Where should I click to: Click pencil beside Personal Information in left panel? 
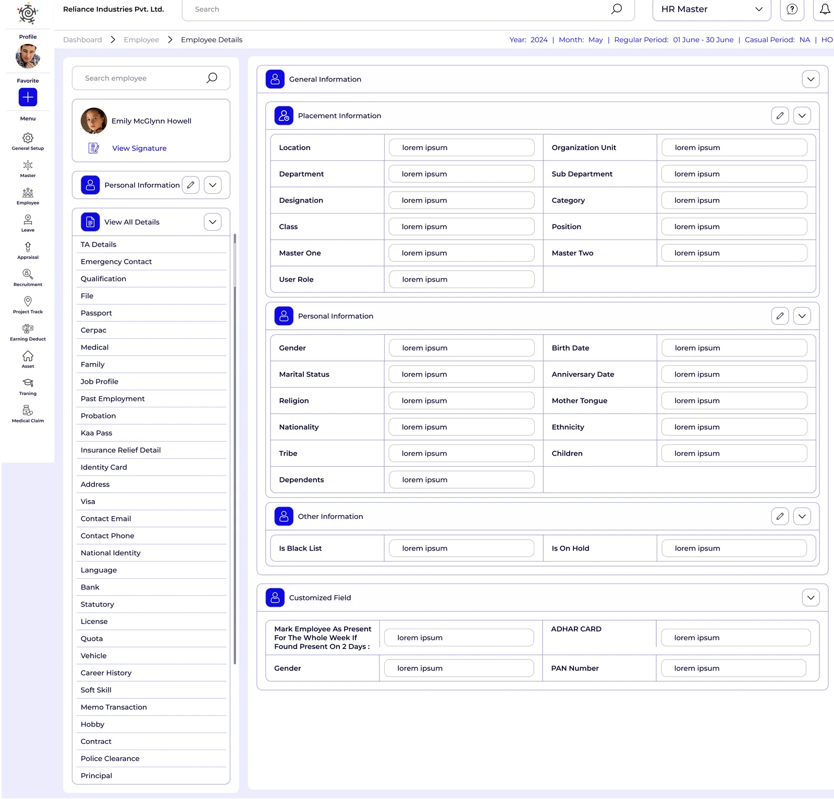click(x=191, y=185)
